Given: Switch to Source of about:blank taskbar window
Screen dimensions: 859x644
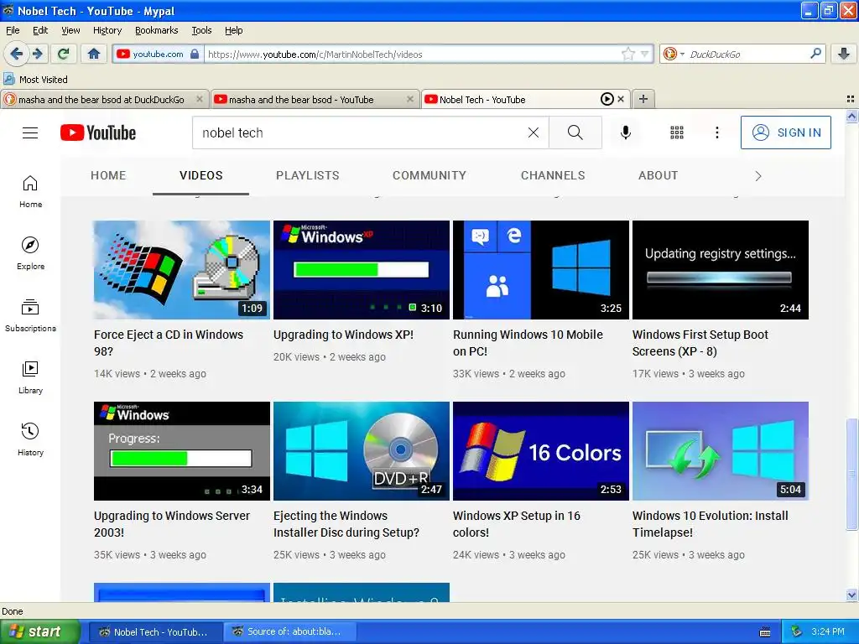Looking at the screenshot, I should tap(289, 632).
